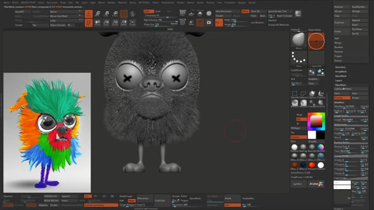This screenshot has height=210, width=374.
Task: Select the SelectLasso brush icon
Action: [303, 94]
